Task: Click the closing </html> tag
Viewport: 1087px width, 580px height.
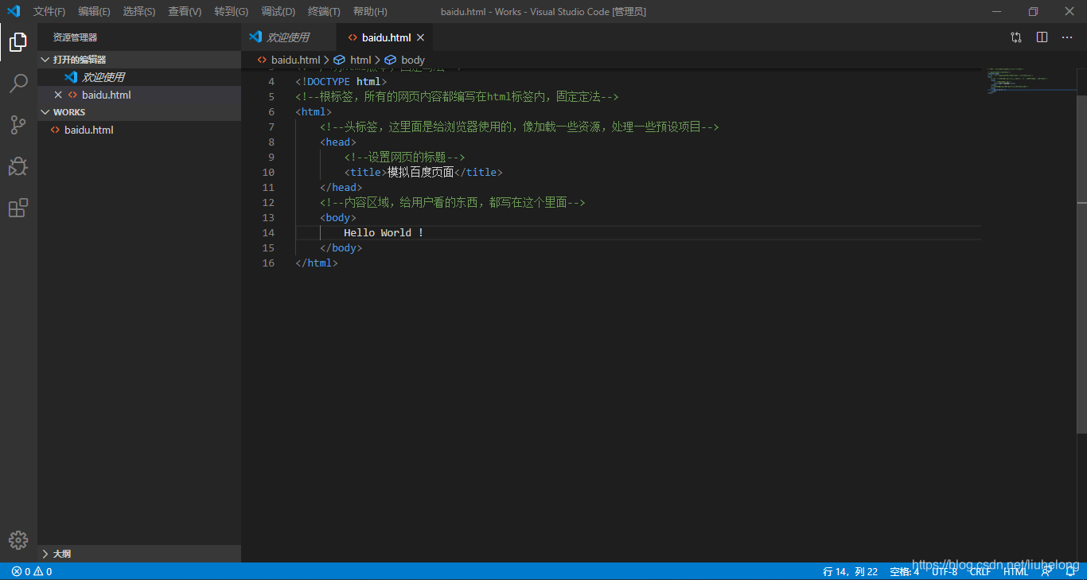Action: (x=316, y=263)
